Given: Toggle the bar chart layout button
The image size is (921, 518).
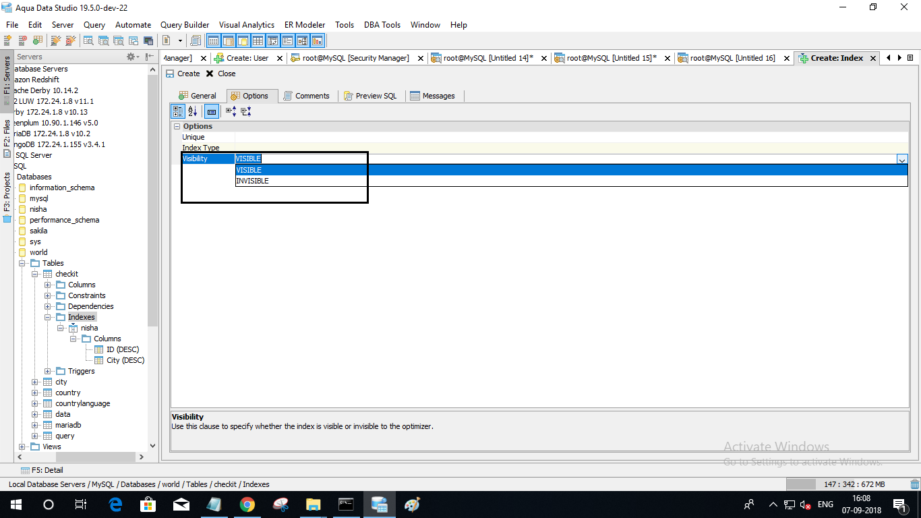Looking at the screenshot, I should [x=317, y=40].
